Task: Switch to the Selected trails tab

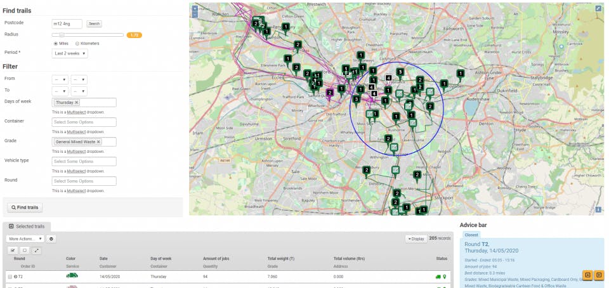Action: pyautogui.click(x=27, y=226)
